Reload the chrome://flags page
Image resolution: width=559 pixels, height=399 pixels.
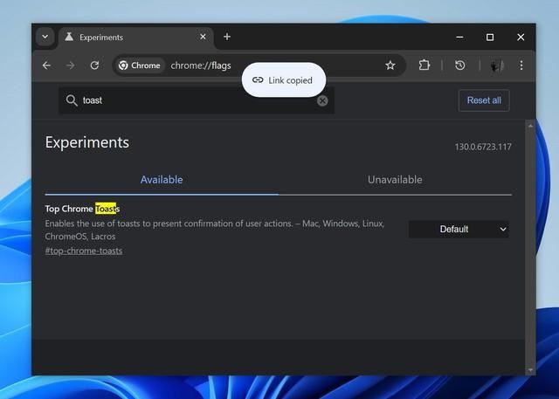point(94,65)
